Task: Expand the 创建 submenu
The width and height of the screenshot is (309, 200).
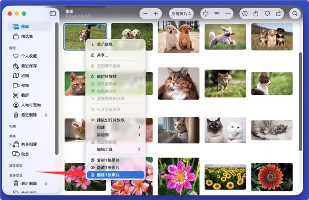Action: [x=116, y=128]
